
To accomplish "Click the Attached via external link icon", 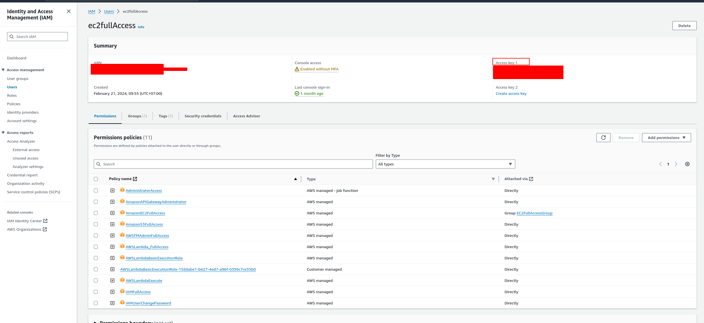I will tap(531, 179).
